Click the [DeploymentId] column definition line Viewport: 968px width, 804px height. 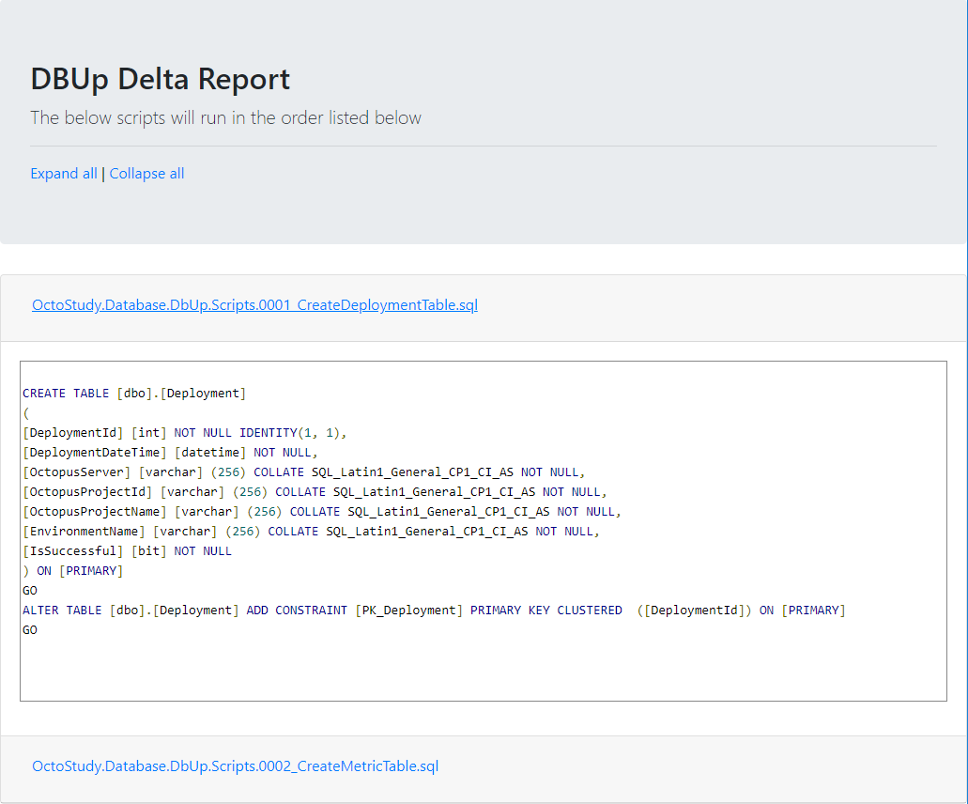click(x=185, y=433)
